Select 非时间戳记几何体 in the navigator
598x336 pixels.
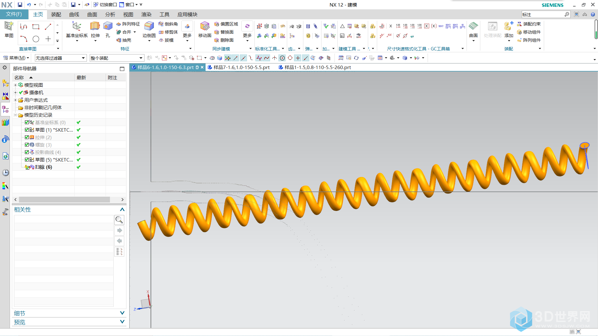tap(43, 107)
